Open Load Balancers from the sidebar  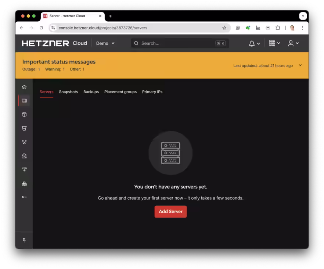(24, 155)
